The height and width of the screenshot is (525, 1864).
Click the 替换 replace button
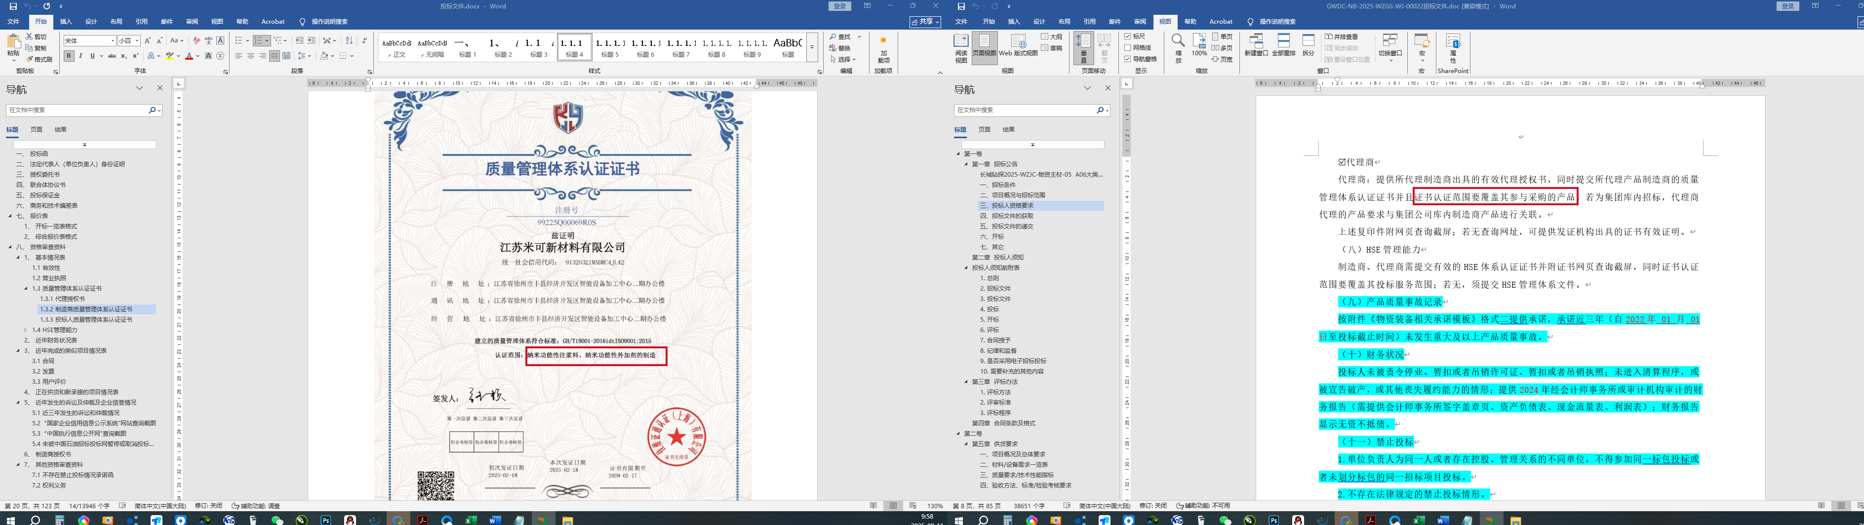pos(843,48)
